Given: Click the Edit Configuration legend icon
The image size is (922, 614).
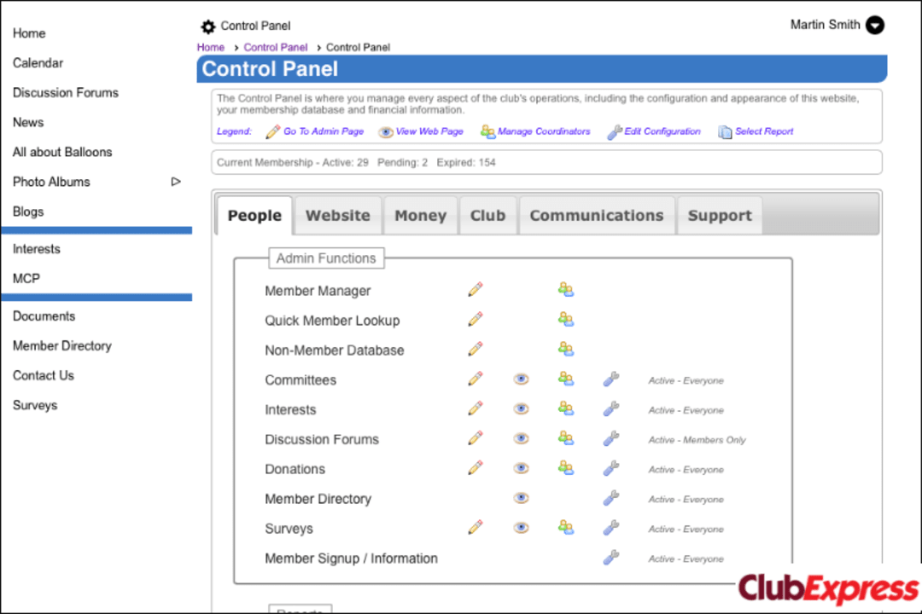Looking at the screenshot, I should coord(616,131).
